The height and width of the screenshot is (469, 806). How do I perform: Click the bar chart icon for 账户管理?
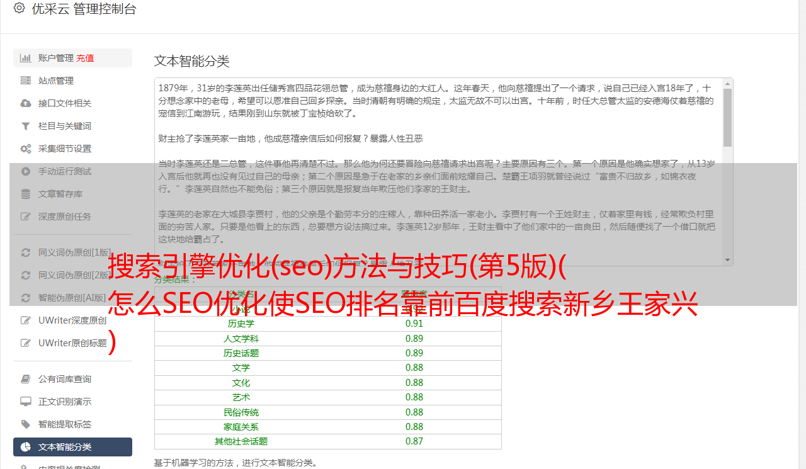pyautogui.click(x=26, y=58)
